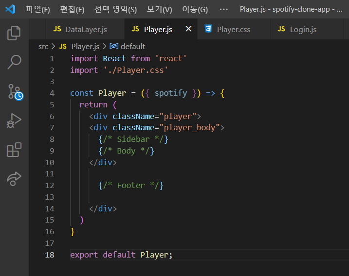Click the Body comment on line 9
This screenshot has width=349, height=276.
(x=126, y=151)
